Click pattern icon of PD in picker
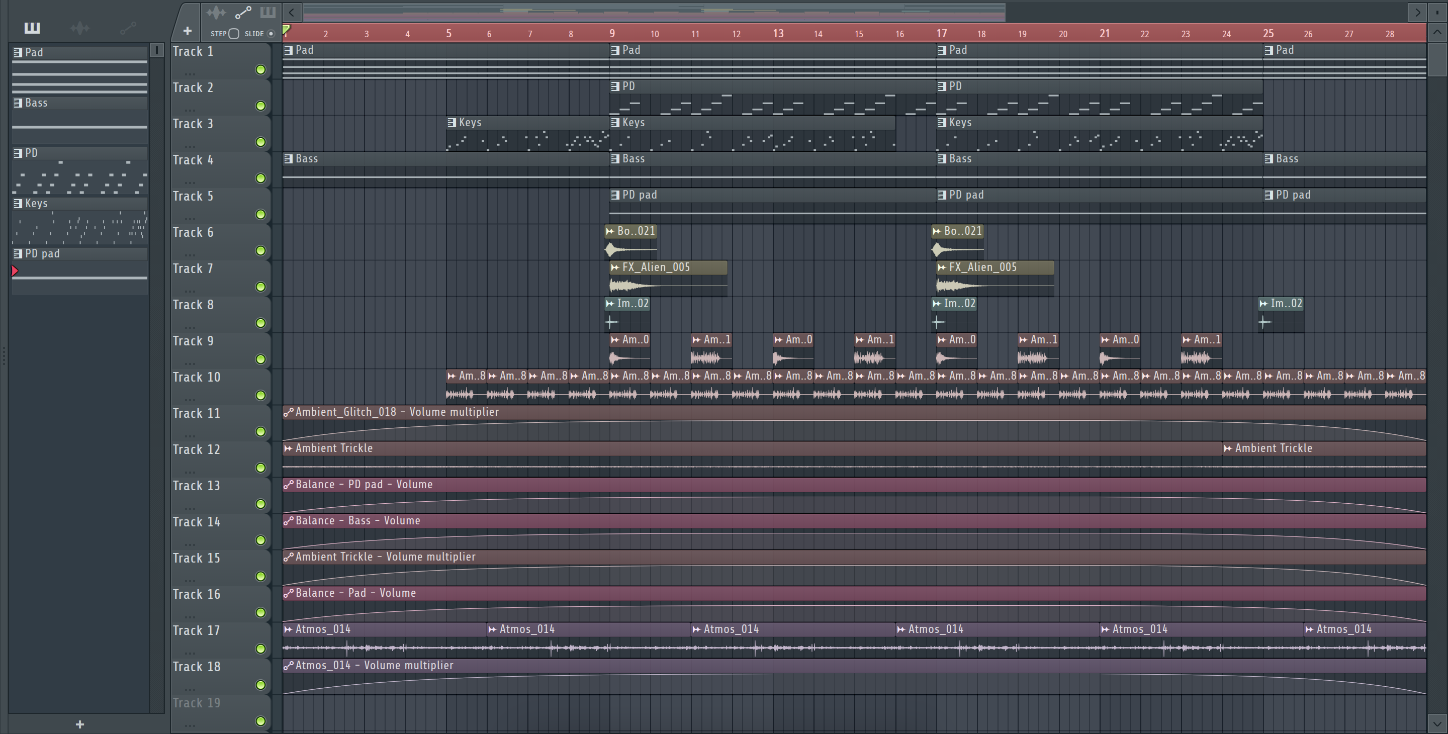1448x734 pixels. [18, 153]
